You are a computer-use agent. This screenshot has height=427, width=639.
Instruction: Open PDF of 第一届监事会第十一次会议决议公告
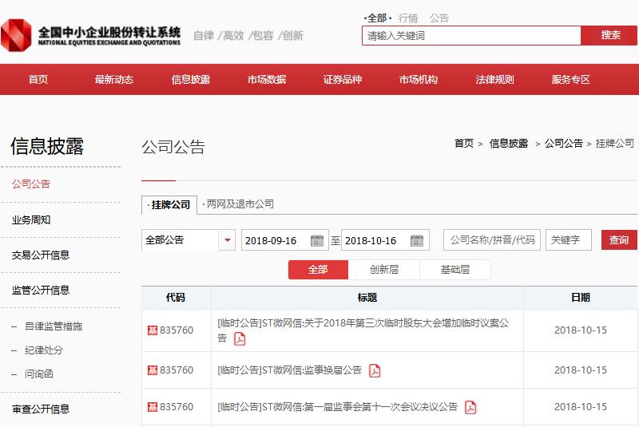click(470, 407)
